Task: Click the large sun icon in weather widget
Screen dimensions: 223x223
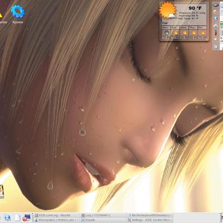Action: coord(168,11)
